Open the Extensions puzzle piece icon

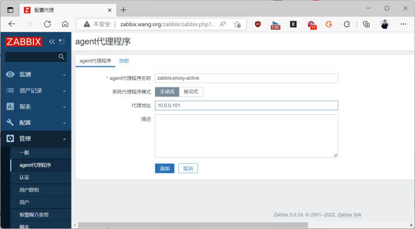tap(347, 25)
